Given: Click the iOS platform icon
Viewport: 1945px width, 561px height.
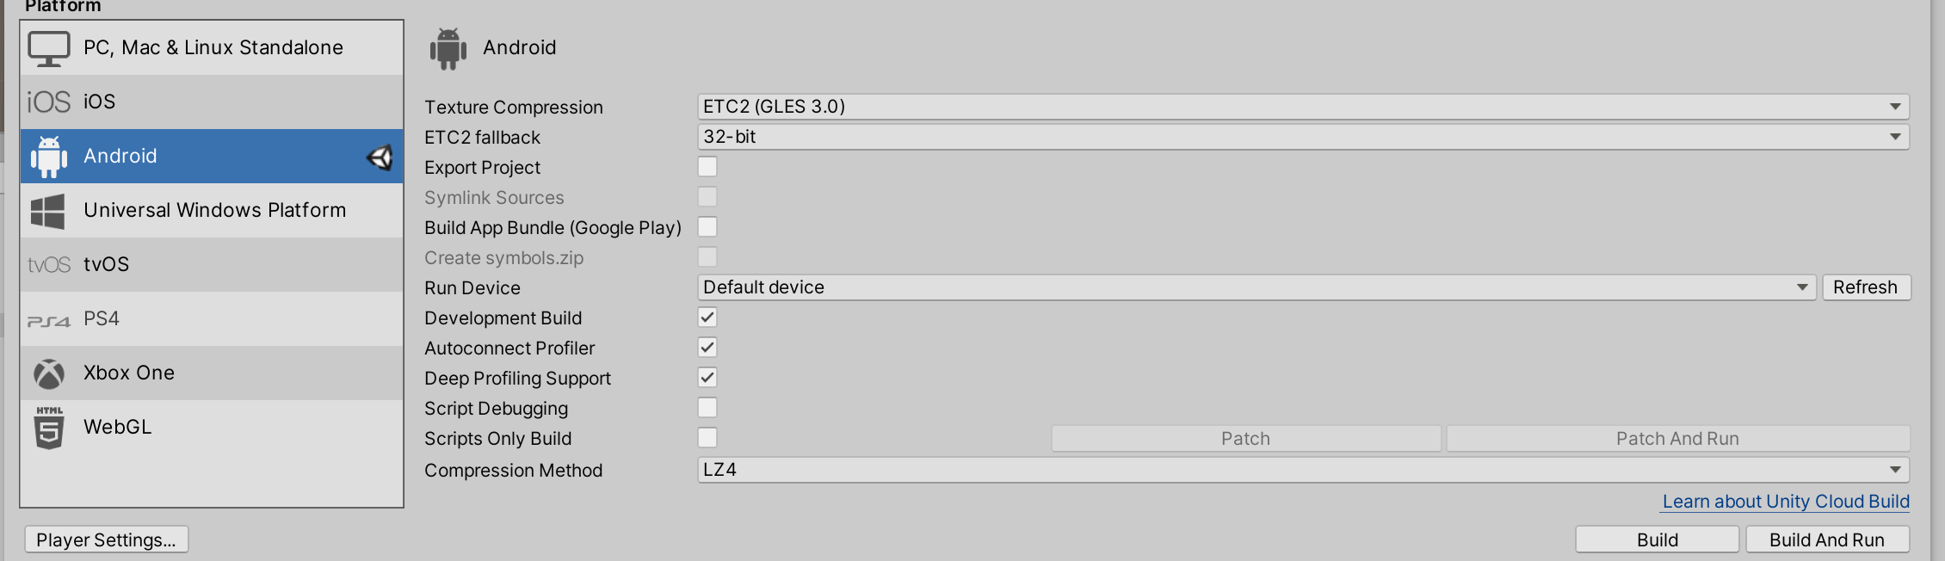Looking at the screenshot, I should (48, 102).
